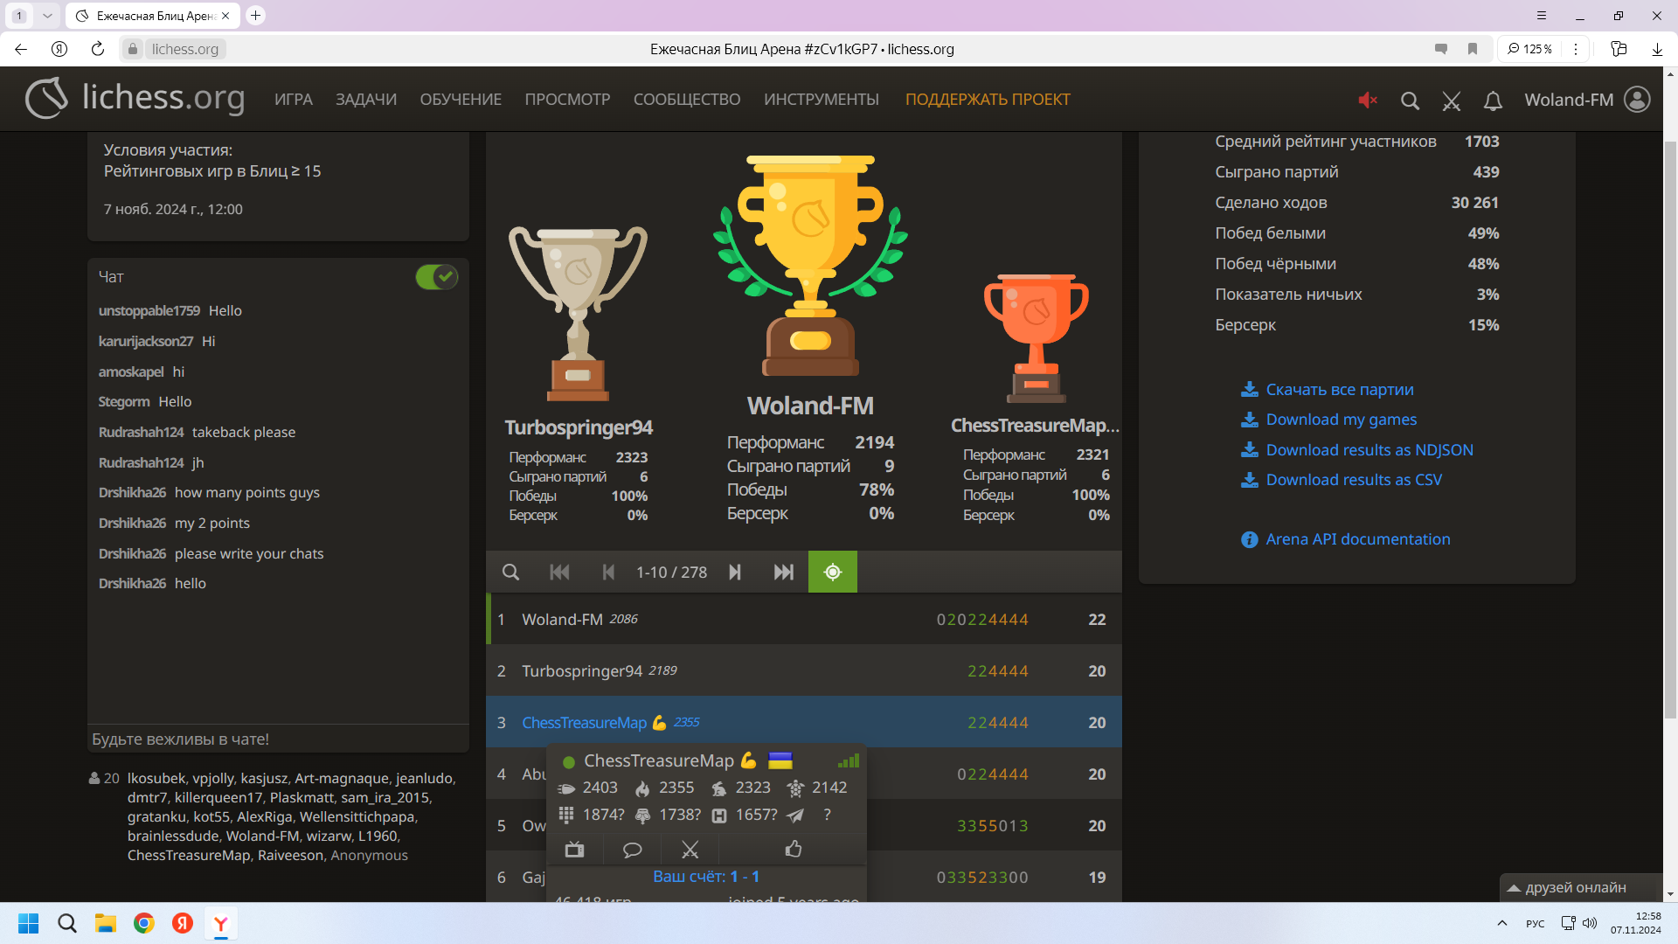Open challenges via crossed swords icon in header
The height and width of the screenshot is (944, 1678).
(x=1452, y=101)
